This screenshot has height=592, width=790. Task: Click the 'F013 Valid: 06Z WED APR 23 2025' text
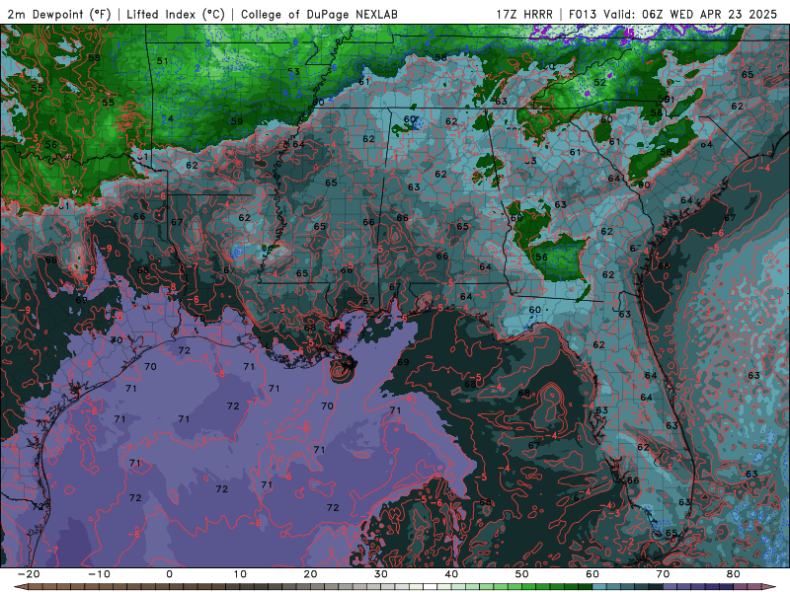tap(672, 14)
